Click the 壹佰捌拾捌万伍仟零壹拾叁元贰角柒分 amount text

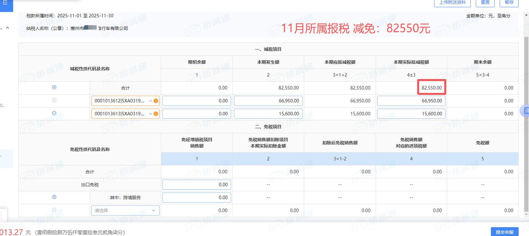pyautogui.click(x=79, y=232)
